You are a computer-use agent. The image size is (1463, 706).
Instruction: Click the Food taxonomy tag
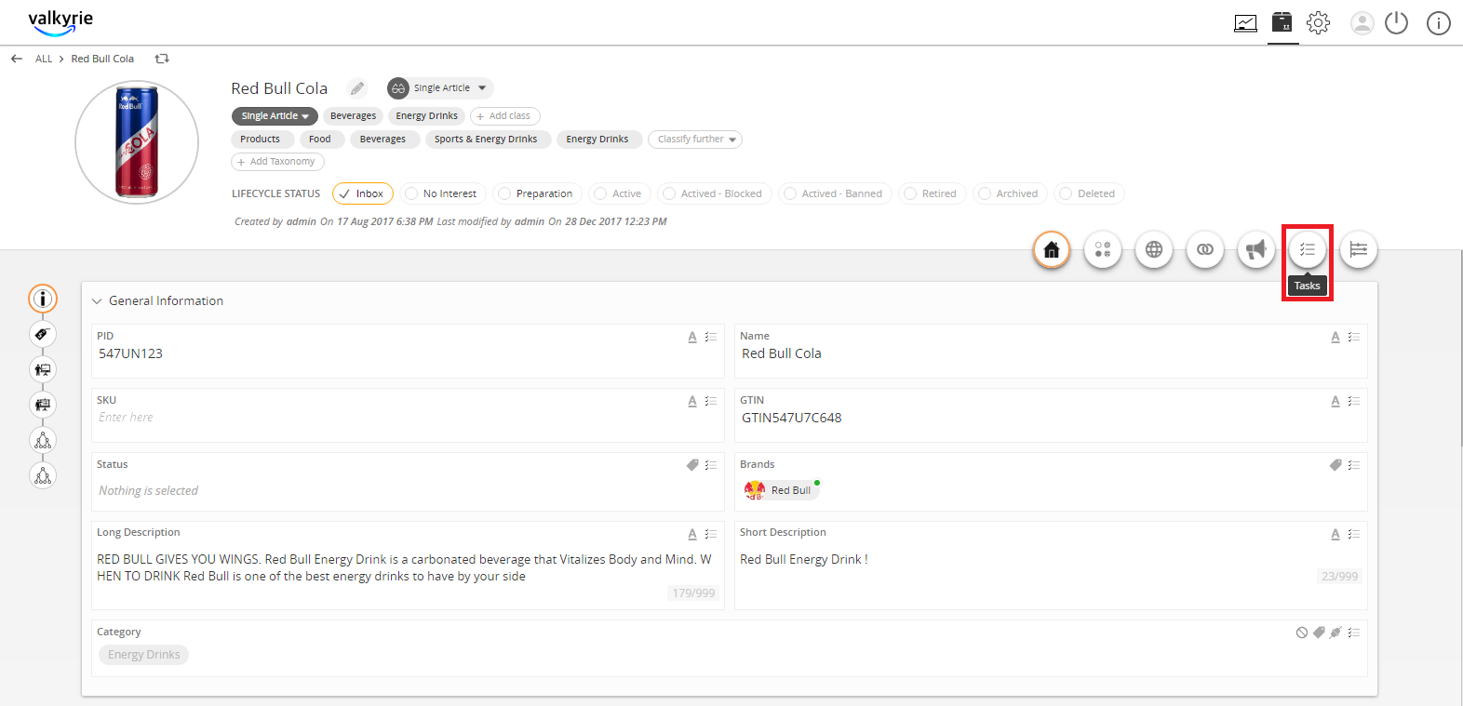[x=320, y=140]
